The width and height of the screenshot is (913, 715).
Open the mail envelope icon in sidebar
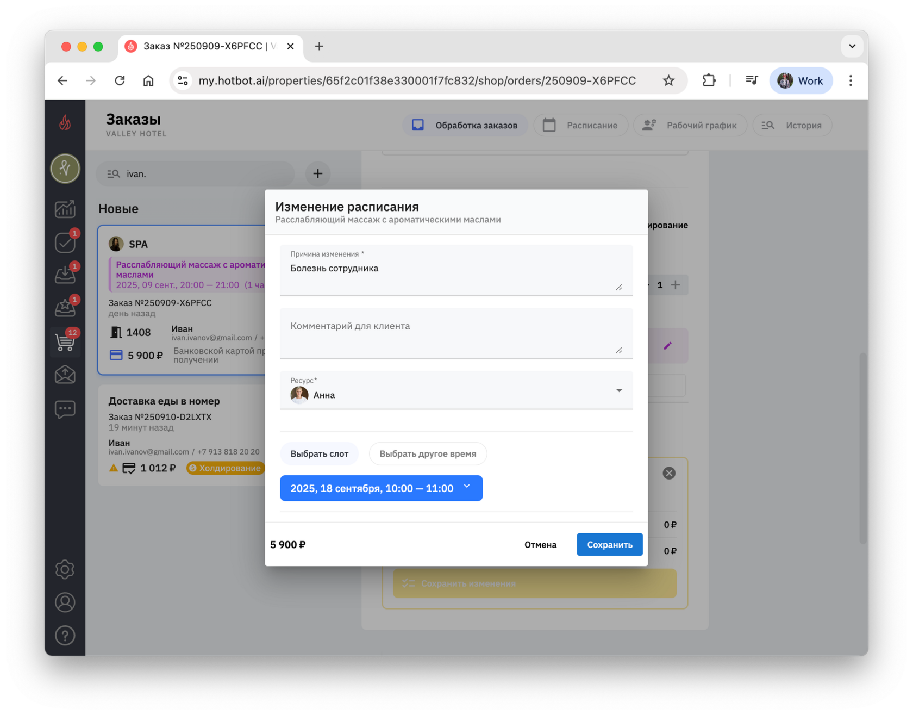pyautogui.click(x=65, y=375)
